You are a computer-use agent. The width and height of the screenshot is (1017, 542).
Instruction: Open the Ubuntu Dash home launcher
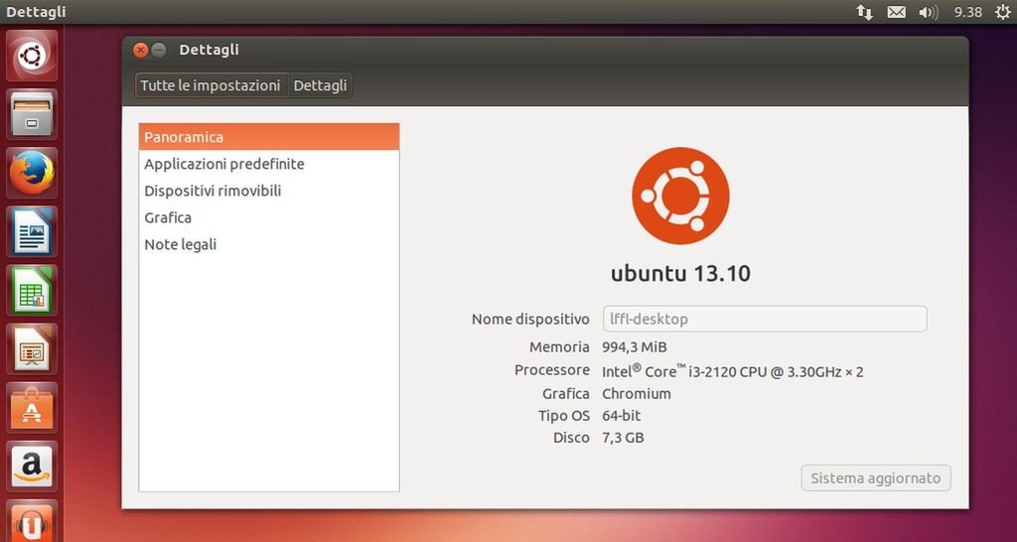click(x=33, y=56)
